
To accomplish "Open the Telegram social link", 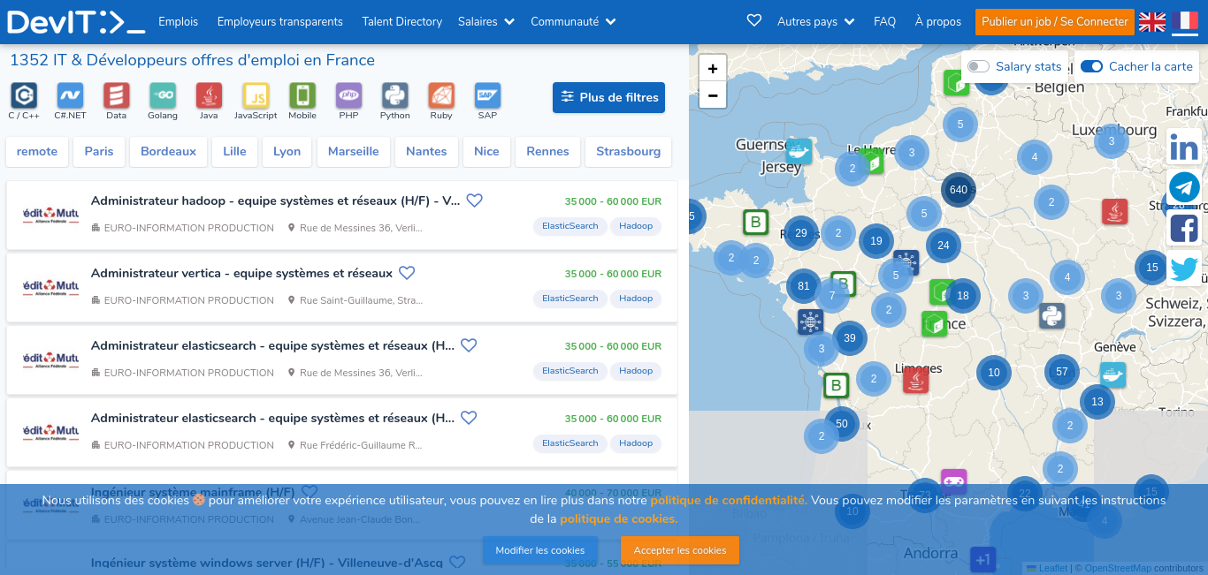I will (1184, 187).
